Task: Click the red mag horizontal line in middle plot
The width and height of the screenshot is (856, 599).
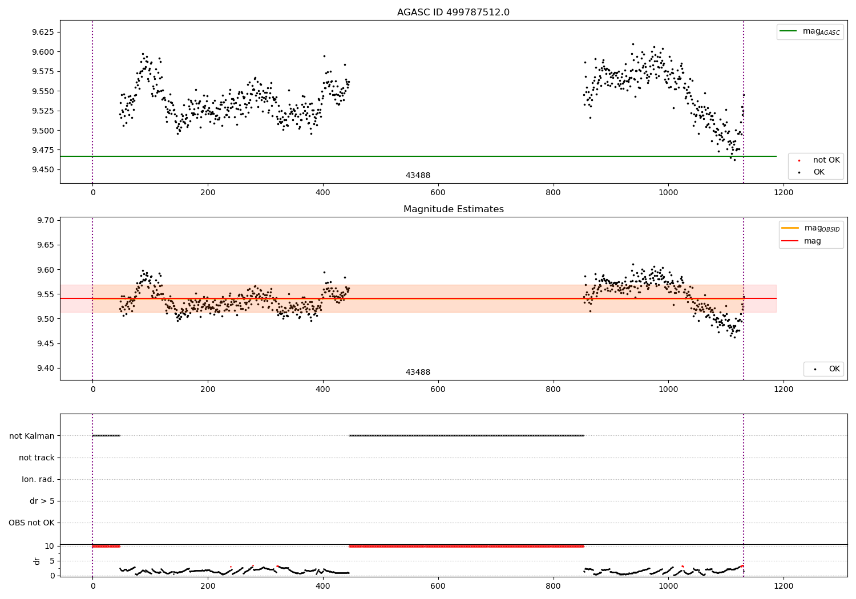Action: pyautogui.click(x=418, y=298)
